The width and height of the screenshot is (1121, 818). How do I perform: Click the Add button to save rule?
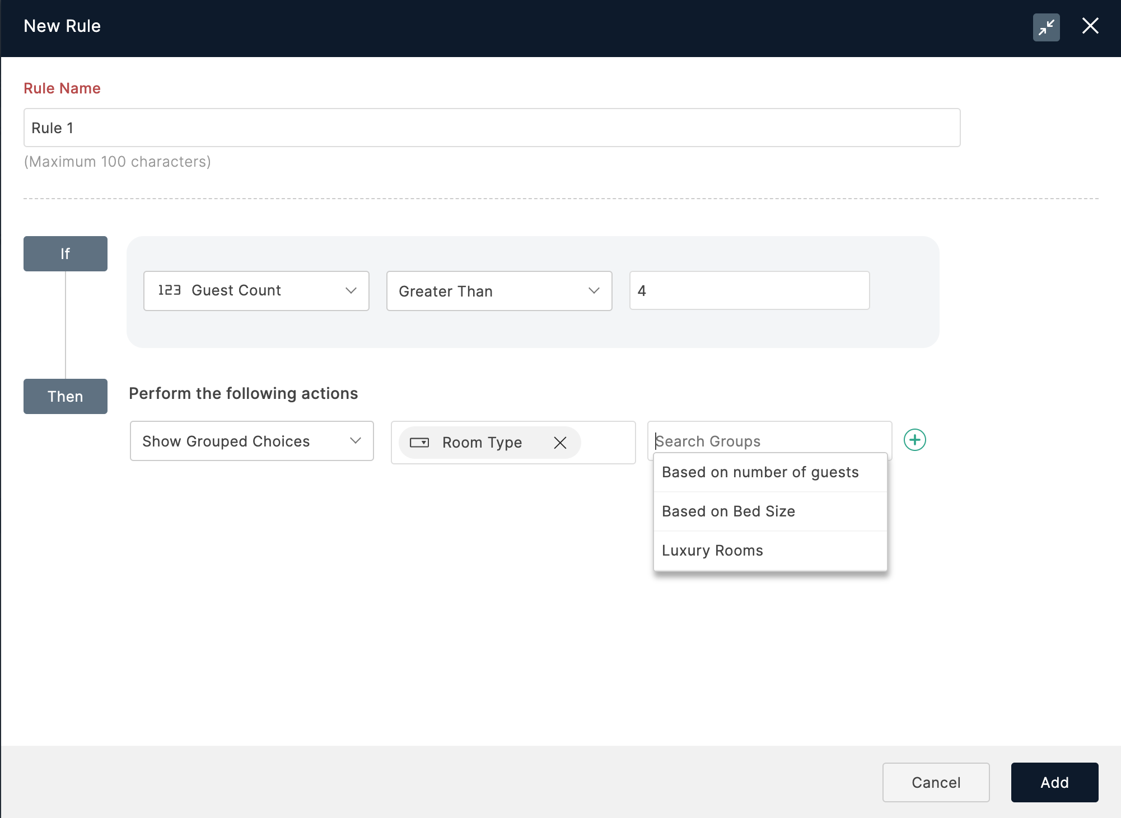point(1054,782)
